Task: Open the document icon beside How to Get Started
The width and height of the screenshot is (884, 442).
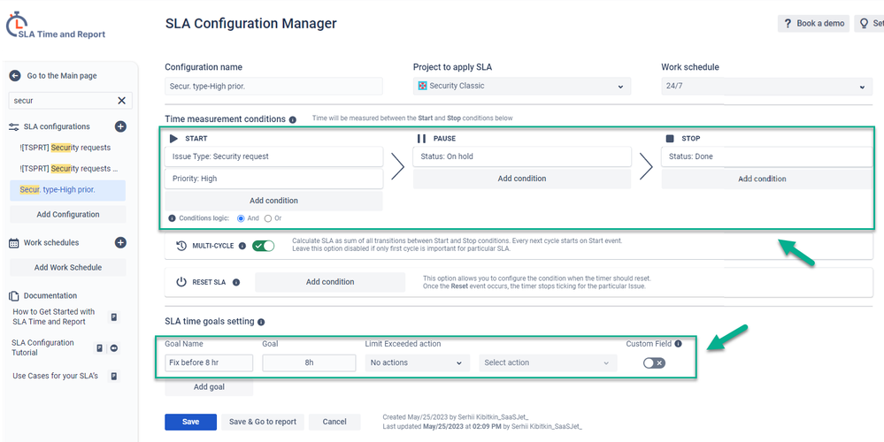Action: coord(114,317)
